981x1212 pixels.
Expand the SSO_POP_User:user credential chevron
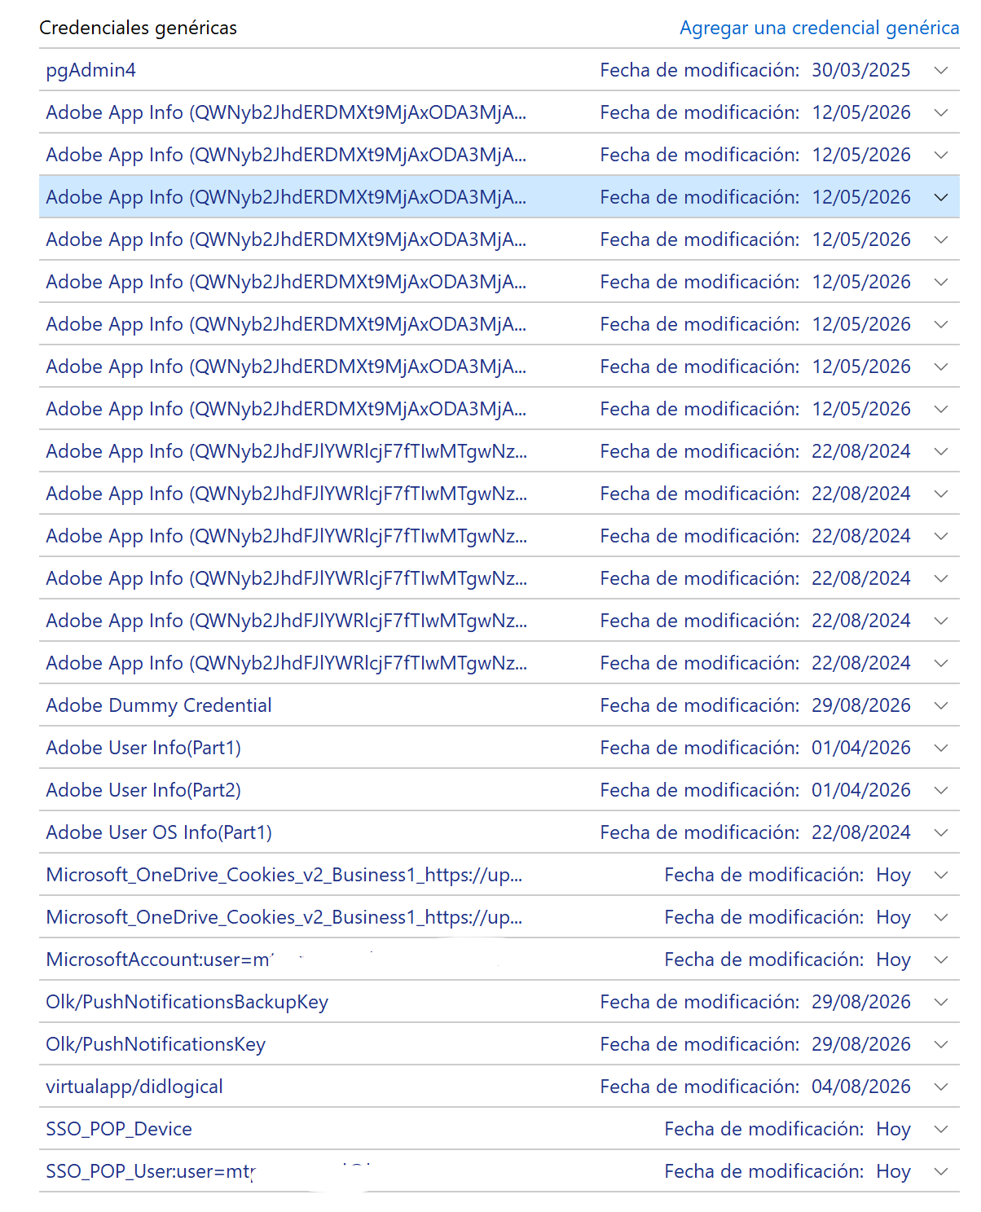click(941, 1171)
